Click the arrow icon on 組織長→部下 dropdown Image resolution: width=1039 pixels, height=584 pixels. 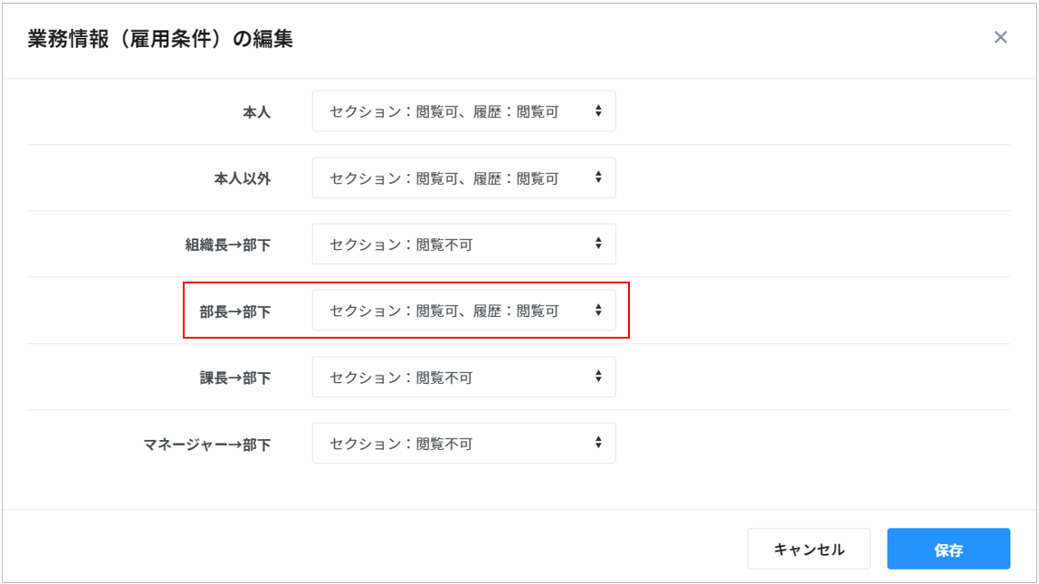[598, 244]
